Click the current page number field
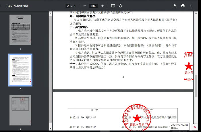This screenshot has height=132, width=201. (x=68, y=6)
